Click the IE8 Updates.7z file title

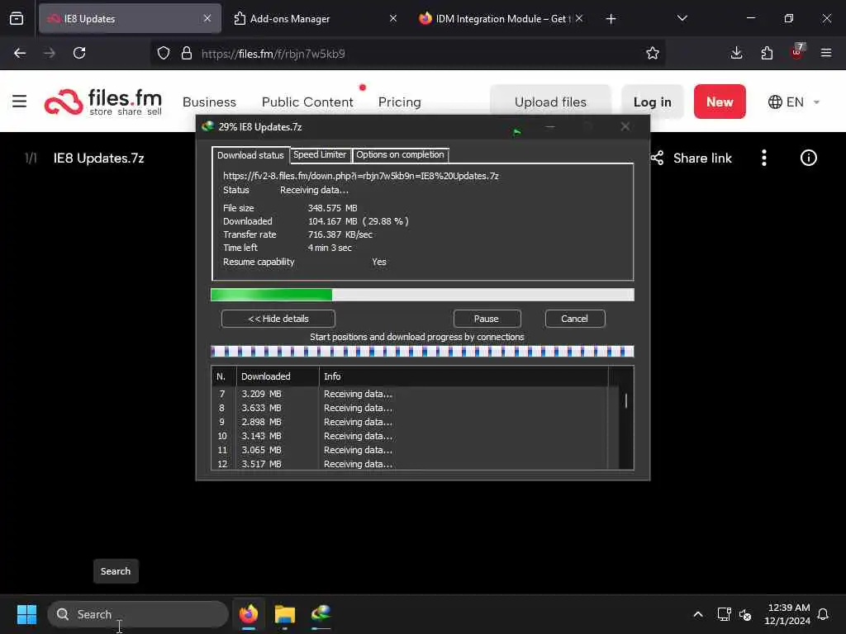click(x=99, y=158)
